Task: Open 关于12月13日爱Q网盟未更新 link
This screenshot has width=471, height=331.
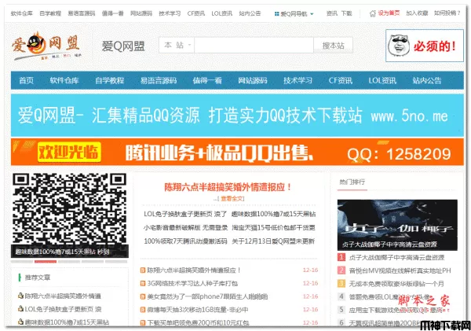Action: click(273, 241)
